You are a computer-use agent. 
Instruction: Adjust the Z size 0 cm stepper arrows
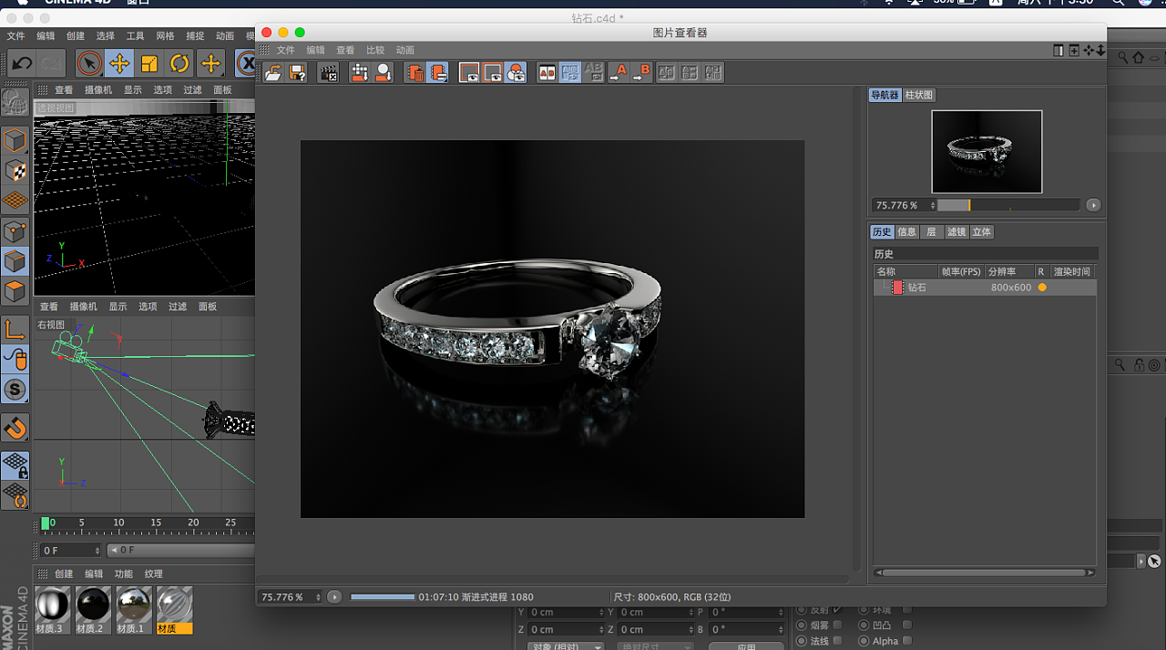(x=690, y=629)
